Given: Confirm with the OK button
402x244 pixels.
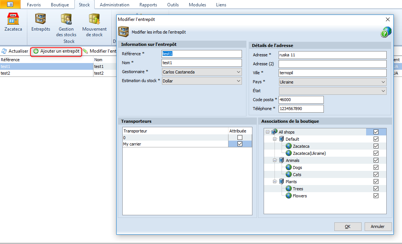Looking at the screenshot, I should coord(348,226).
